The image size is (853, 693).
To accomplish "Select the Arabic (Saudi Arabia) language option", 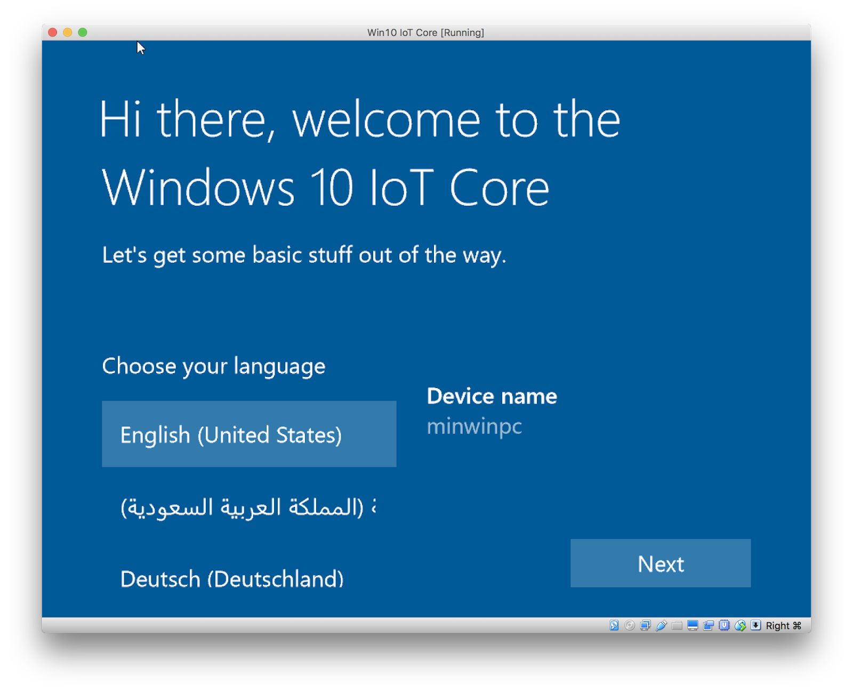I will [249, 506].
